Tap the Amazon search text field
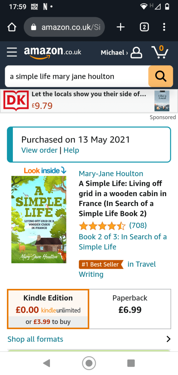 [77, 76]
